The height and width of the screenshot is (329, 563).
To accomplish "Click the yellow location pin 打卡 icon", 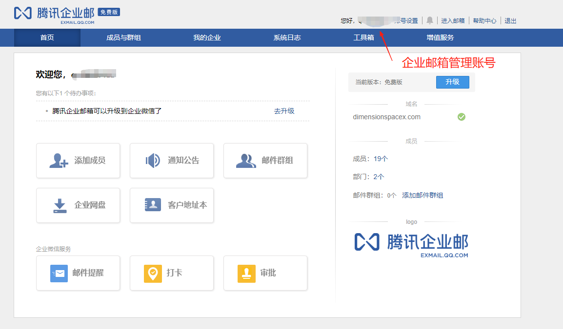I will point(153,274).
